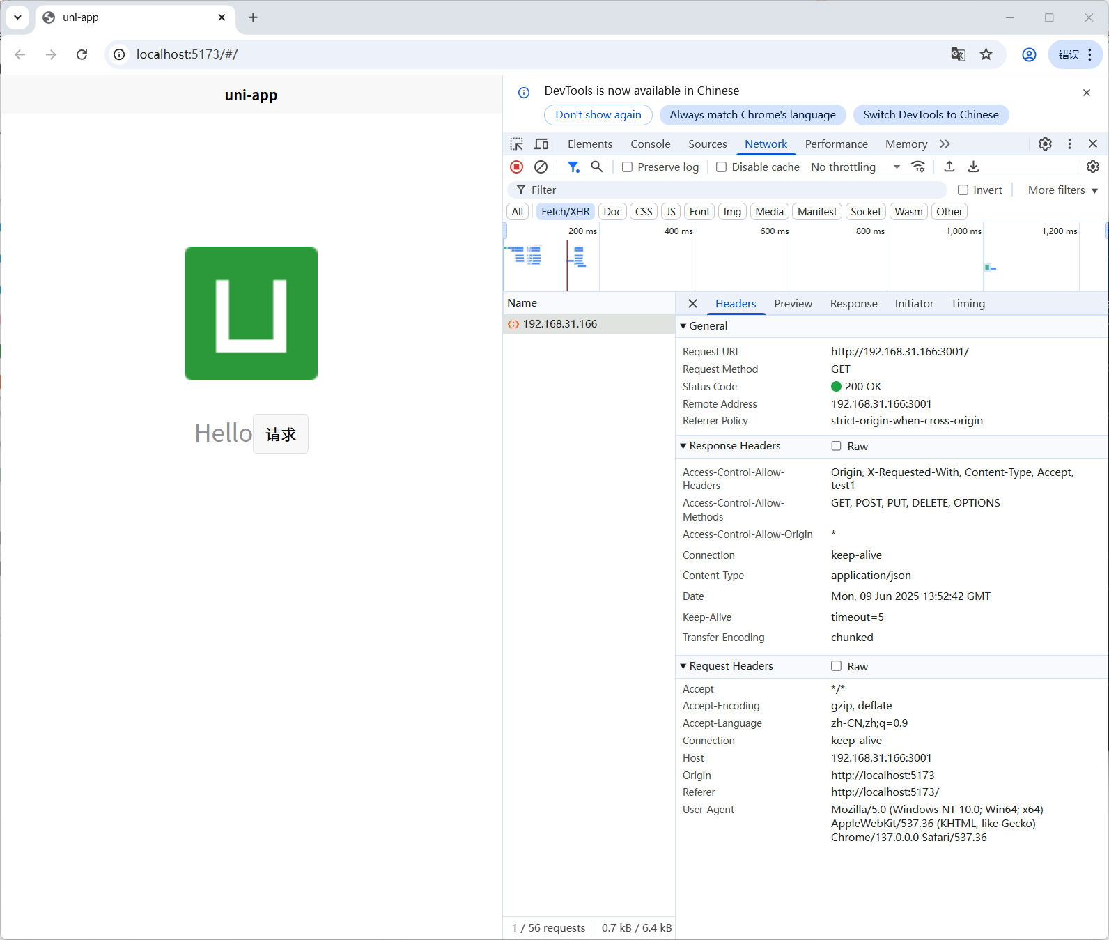This screenshot has width=1109, height=940.
Task: Select the Fetch/XHR filter chip
Action: 565,212
